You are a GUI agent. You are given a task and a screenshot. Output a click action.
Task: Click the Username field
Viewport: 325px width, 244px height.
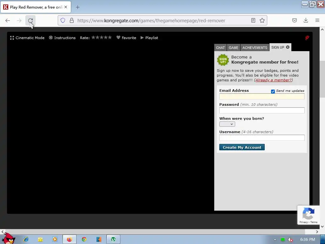pyautogui.click(x=262, y=138)
